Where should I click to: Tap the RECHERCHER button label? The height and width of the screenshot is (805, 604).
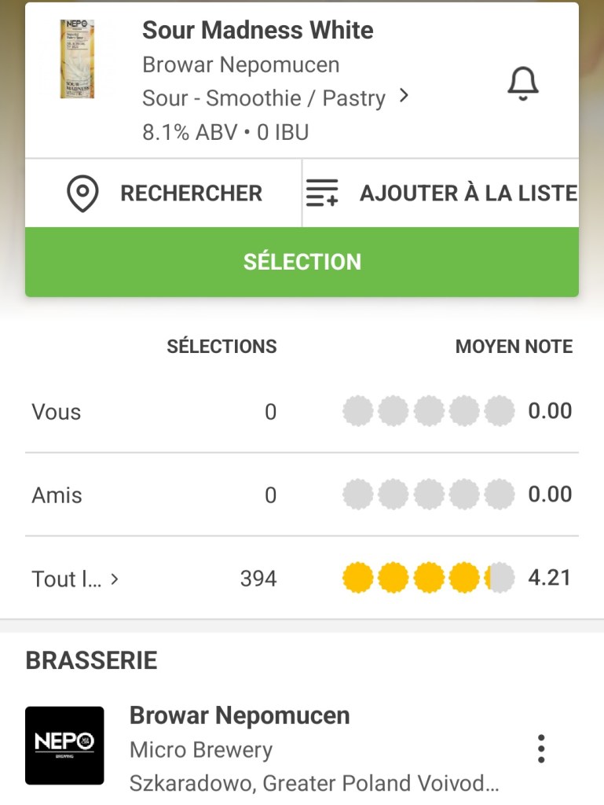[x=191, y=193]
